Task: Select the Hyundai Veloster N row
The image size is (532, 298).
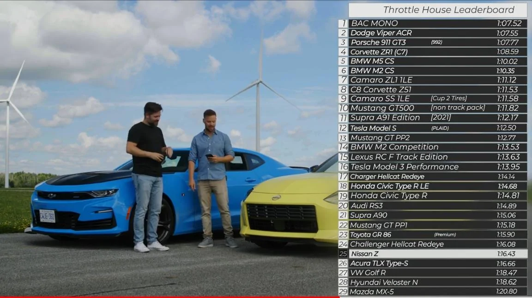Action: click(x=438, y=282)
